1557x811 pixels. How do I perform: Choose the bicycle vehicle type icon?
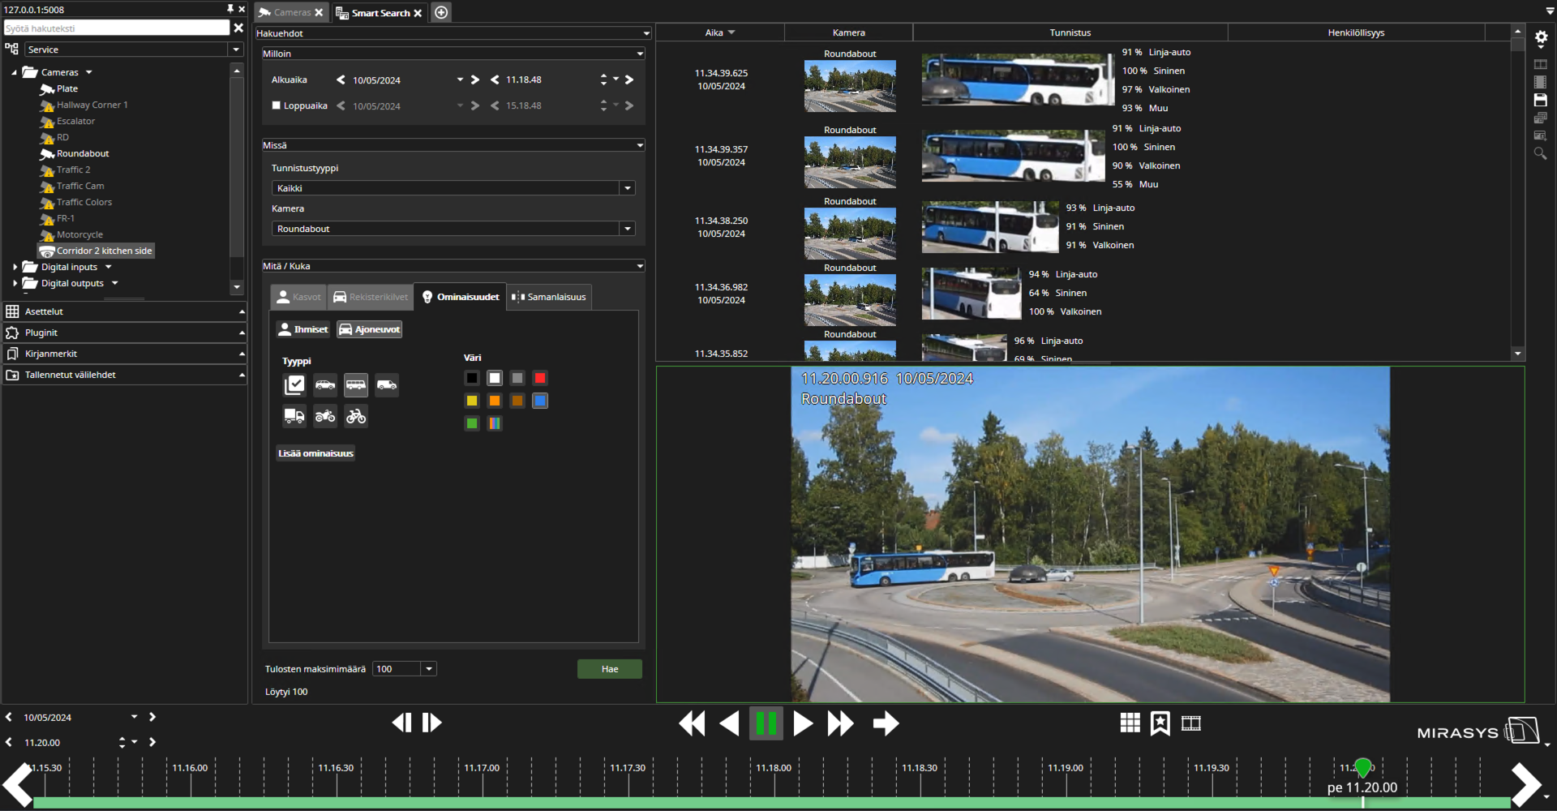356,416
